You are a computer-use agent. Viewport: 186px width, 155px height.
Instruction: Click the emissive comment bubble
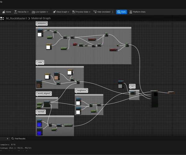42,23
